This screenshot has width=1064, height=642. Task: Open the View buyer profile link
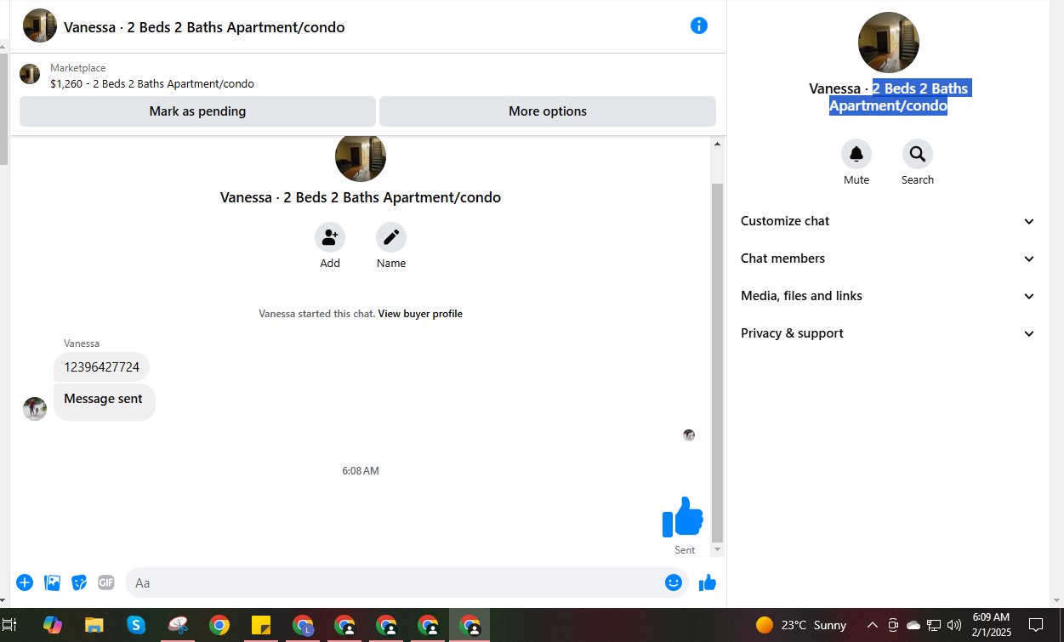coord(420,314)
